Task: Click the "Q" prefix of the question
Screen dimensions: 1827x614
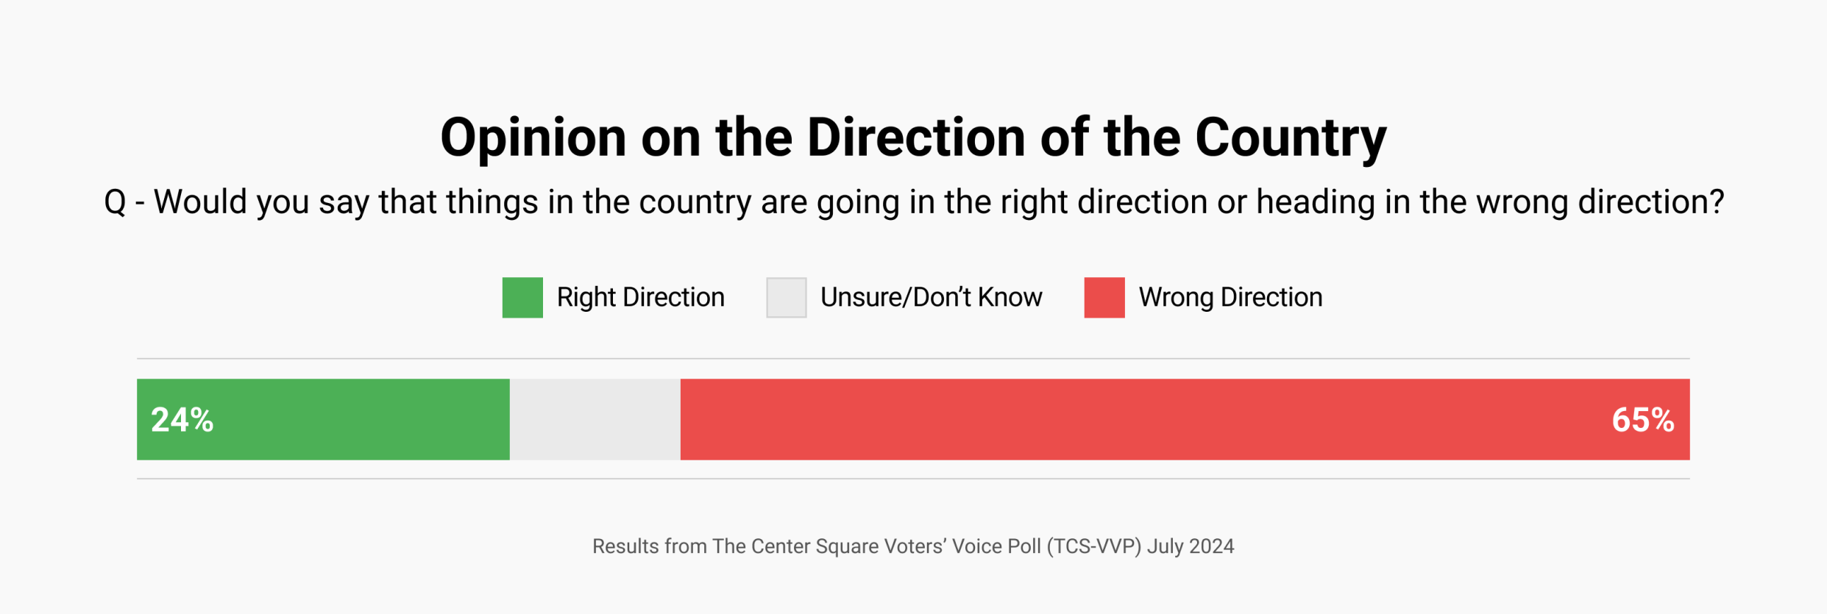Action: coord(115,202)
